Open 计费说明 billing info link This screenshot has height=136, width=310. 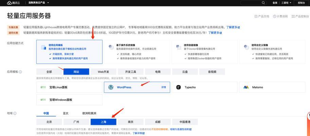click(x=280, y=16)
